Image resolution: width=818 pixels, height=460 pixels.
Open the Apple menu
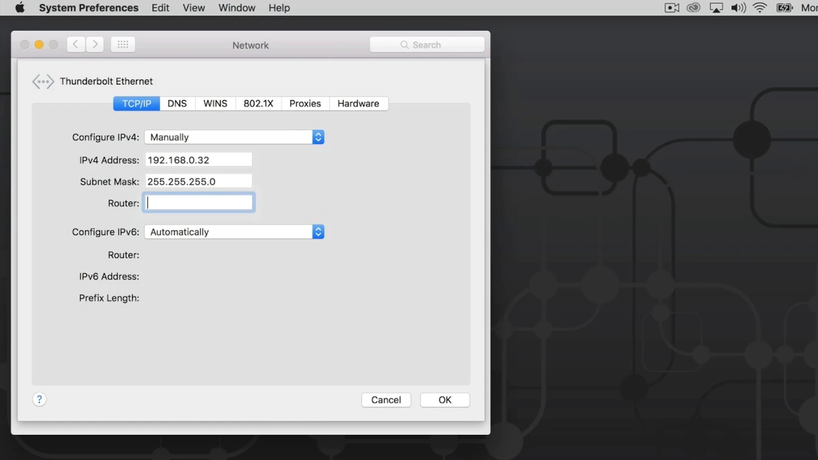[20, 8]
